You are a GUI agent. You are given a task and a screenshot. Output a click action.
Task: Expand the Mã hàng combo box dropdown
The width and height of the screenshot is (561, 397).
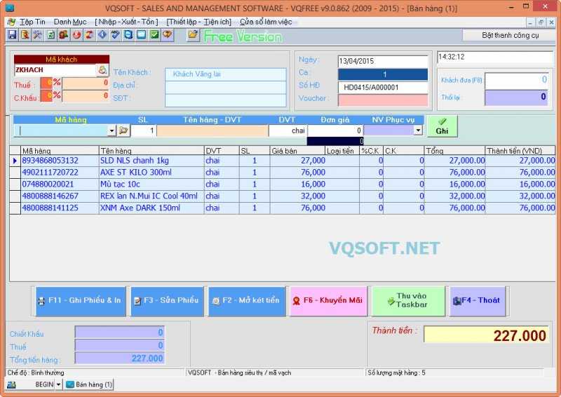click(x=111, y=130)
